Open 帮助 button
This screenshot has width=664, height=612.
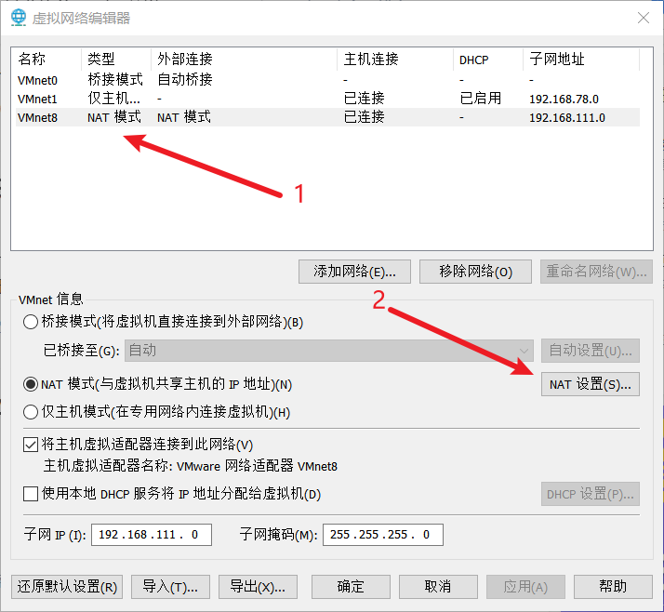[613, 587]
